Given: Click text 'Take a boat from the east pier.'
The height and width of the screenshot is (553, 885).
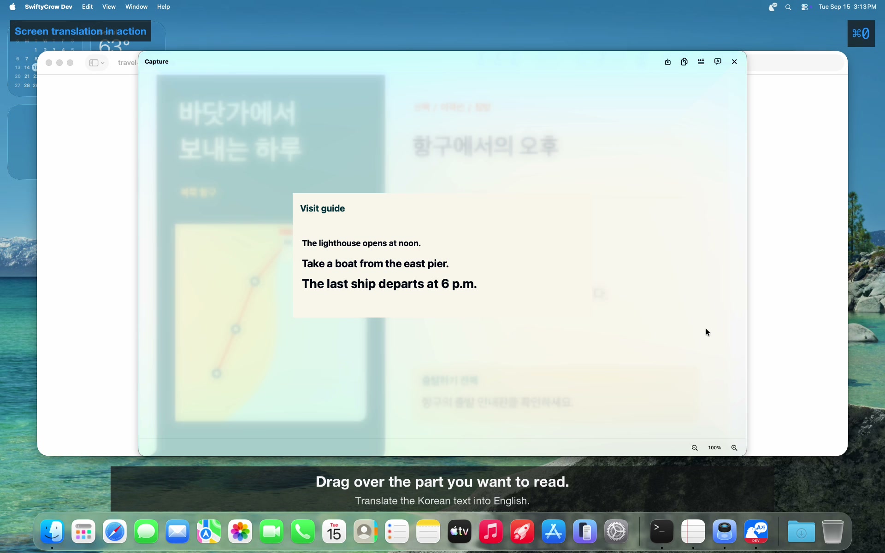Looking at the screenshot, I should point(375,264).
